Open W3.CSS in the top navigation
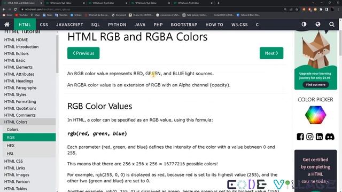 click(239, 25)
